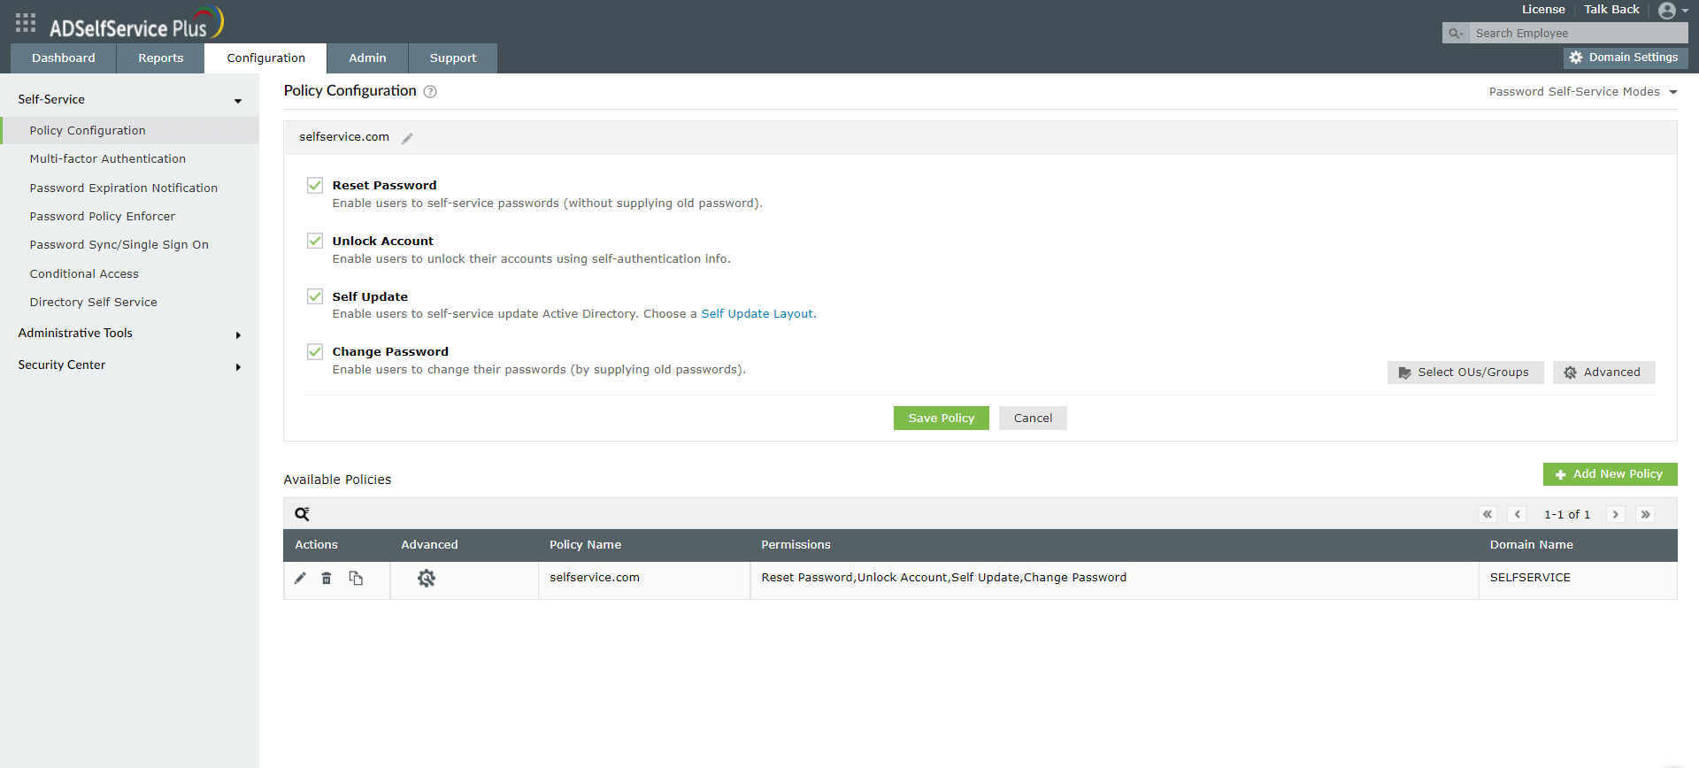Open Password Sync/Single Sign On
The image size is (1699, 768).
point(119,245)
